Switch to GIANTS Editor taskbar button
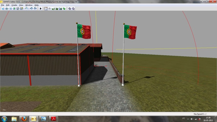This screenshot has width=217, height=122. point(34,119)
